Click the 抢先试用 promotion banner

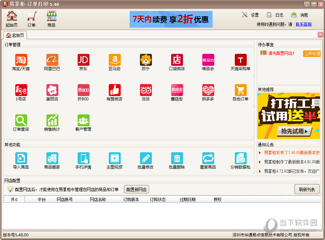coord(289,116)
